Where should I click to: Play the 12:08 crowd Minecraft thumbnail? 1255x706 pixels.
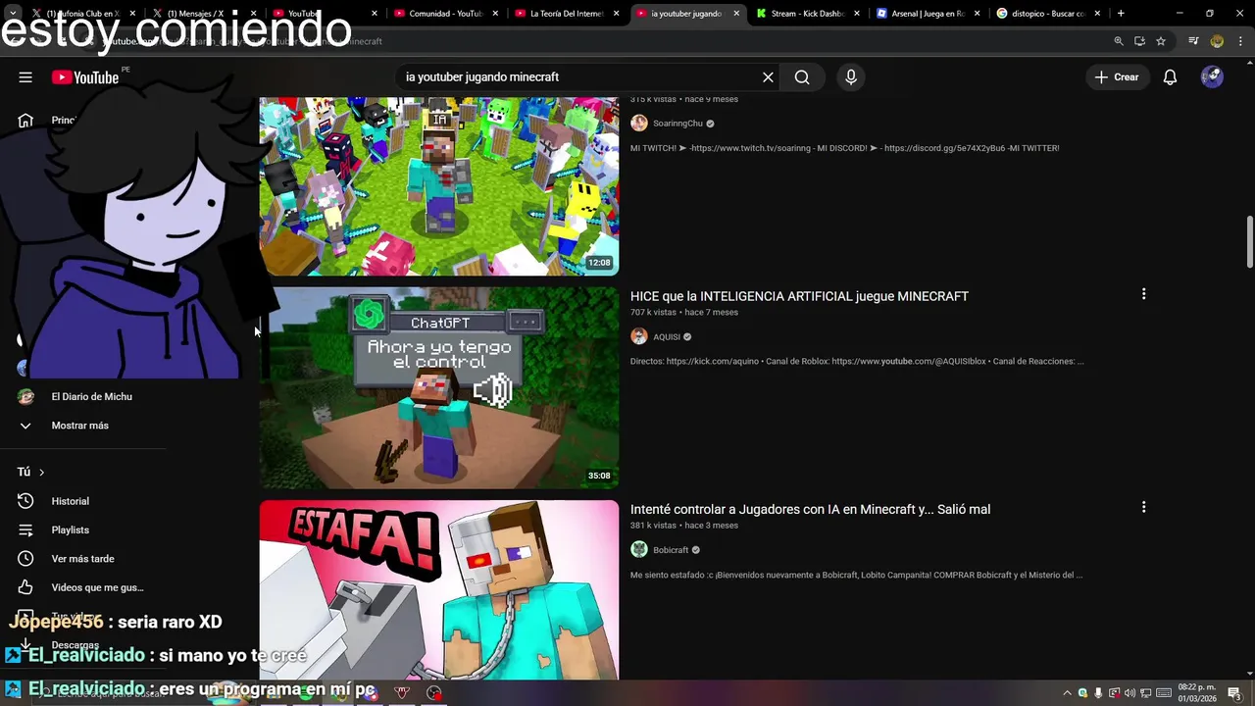[x=439, y=186]
